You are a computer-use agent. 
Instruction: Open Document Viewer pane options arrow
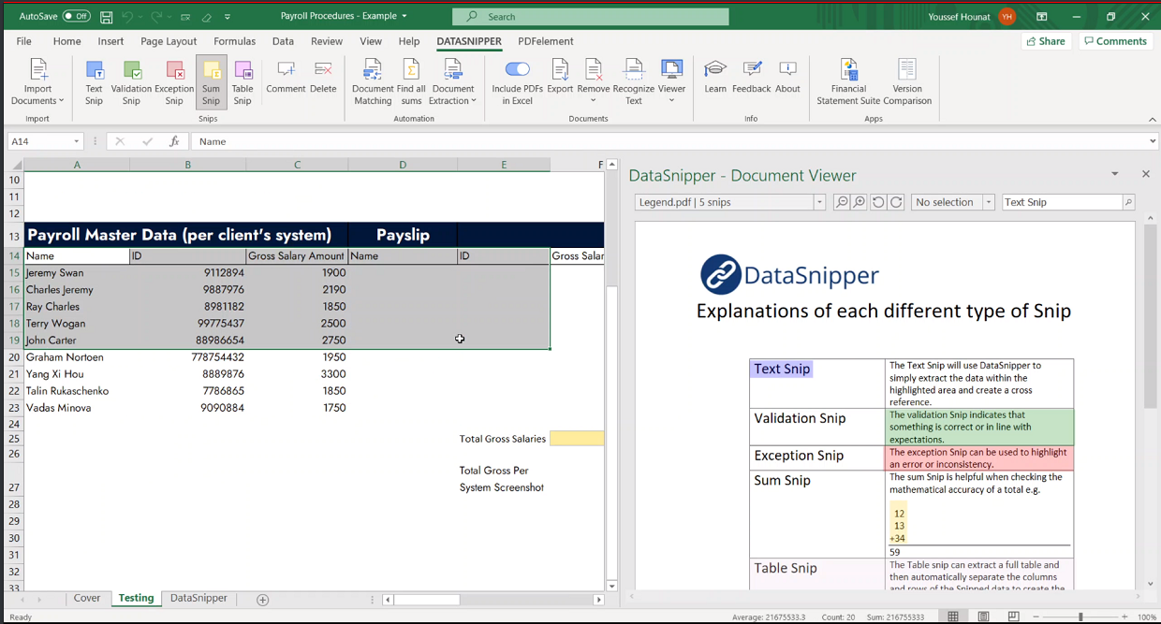[1115, 174]
